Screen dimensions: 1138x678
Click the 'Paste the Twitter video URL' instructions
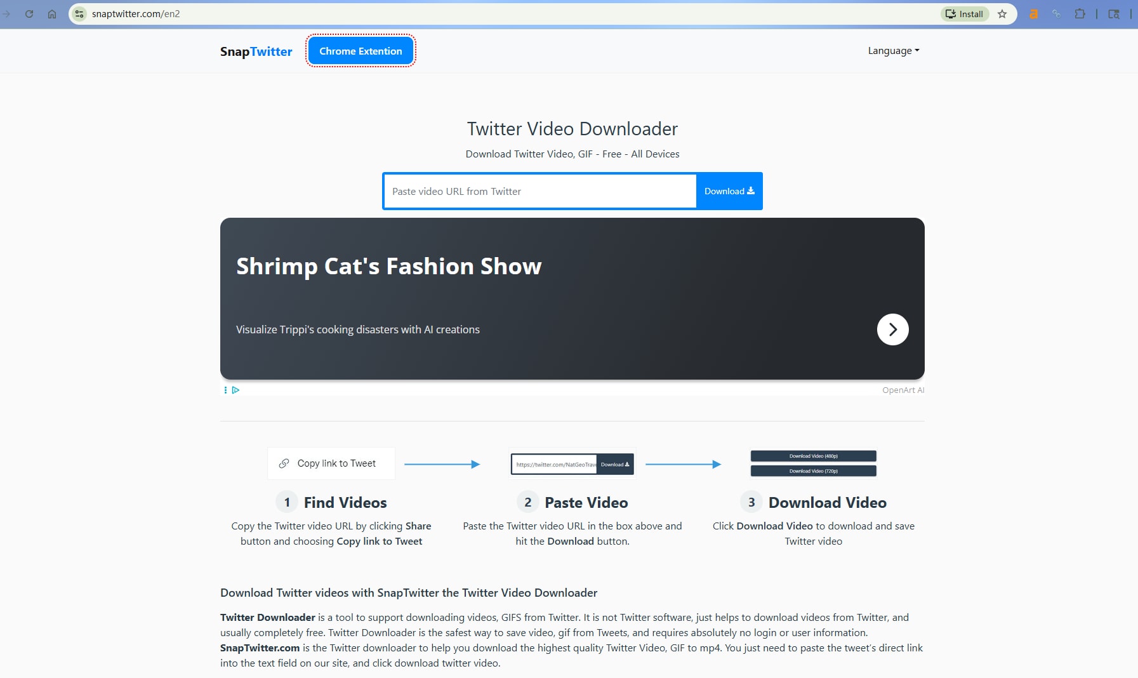coord(572,534)
